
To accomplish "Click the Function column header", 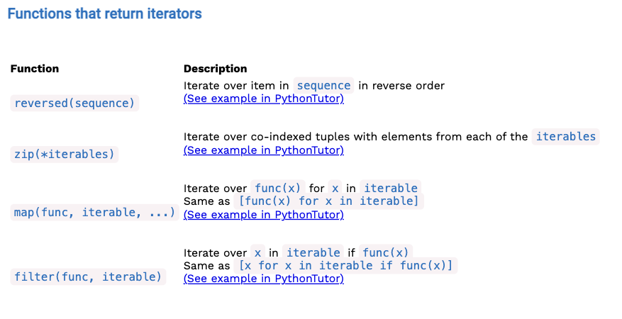I will point(35,69).
